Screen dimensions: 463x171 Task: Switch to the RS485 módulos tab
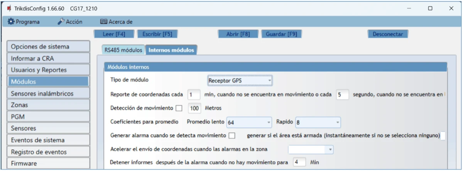123,50
